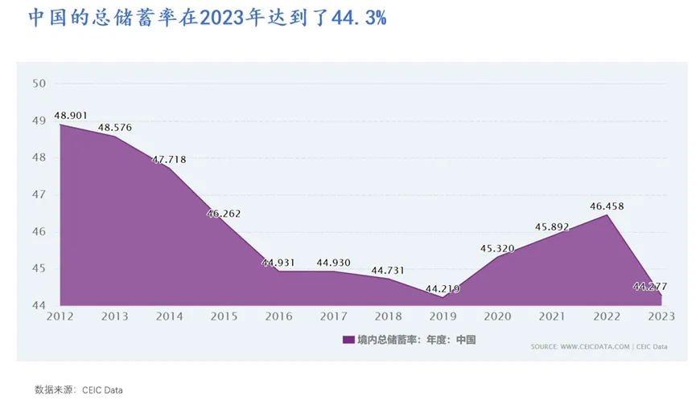The image size is (696, 408).
Task: Click the data label 44.219
Action: 443,289
